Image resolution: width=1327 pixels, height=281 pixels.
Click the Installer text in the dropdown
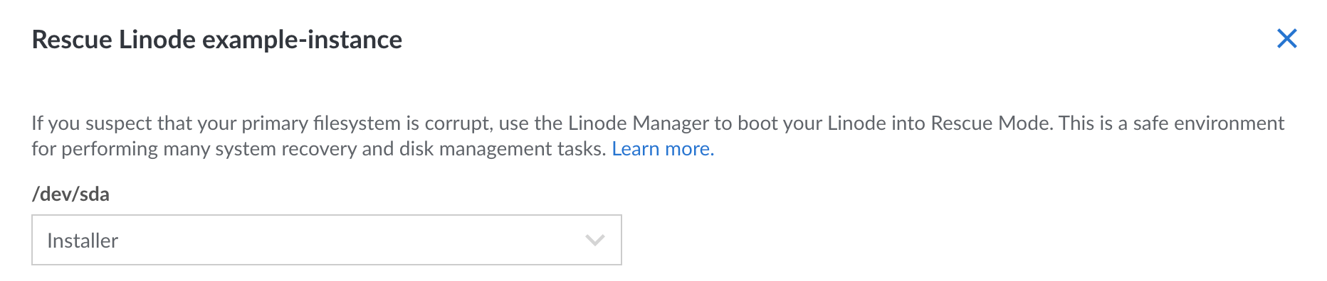[83, 241]
